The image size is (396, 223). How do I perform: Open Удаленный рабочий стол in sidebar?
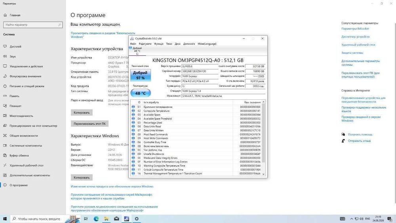click(27, 165)
